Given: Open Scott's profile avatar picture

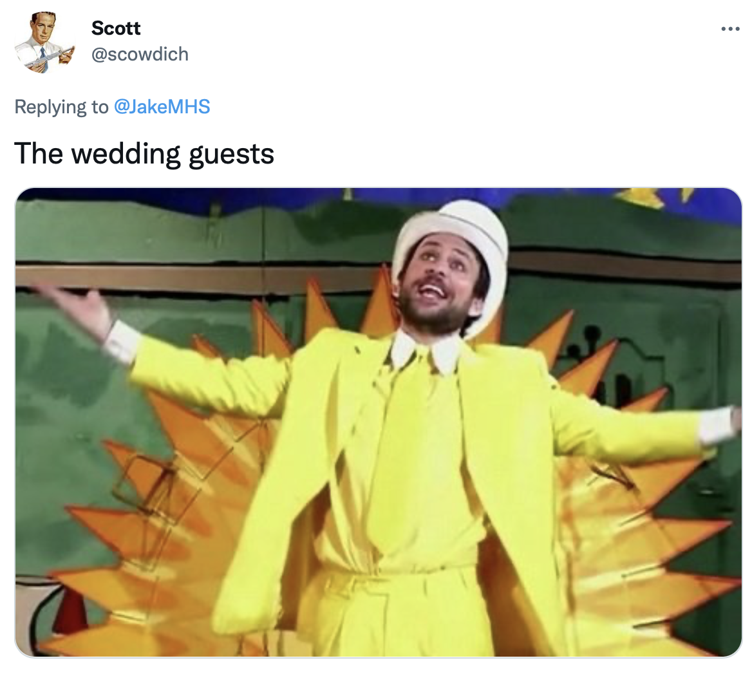Looking at the screenshot, I should [44, 42].
